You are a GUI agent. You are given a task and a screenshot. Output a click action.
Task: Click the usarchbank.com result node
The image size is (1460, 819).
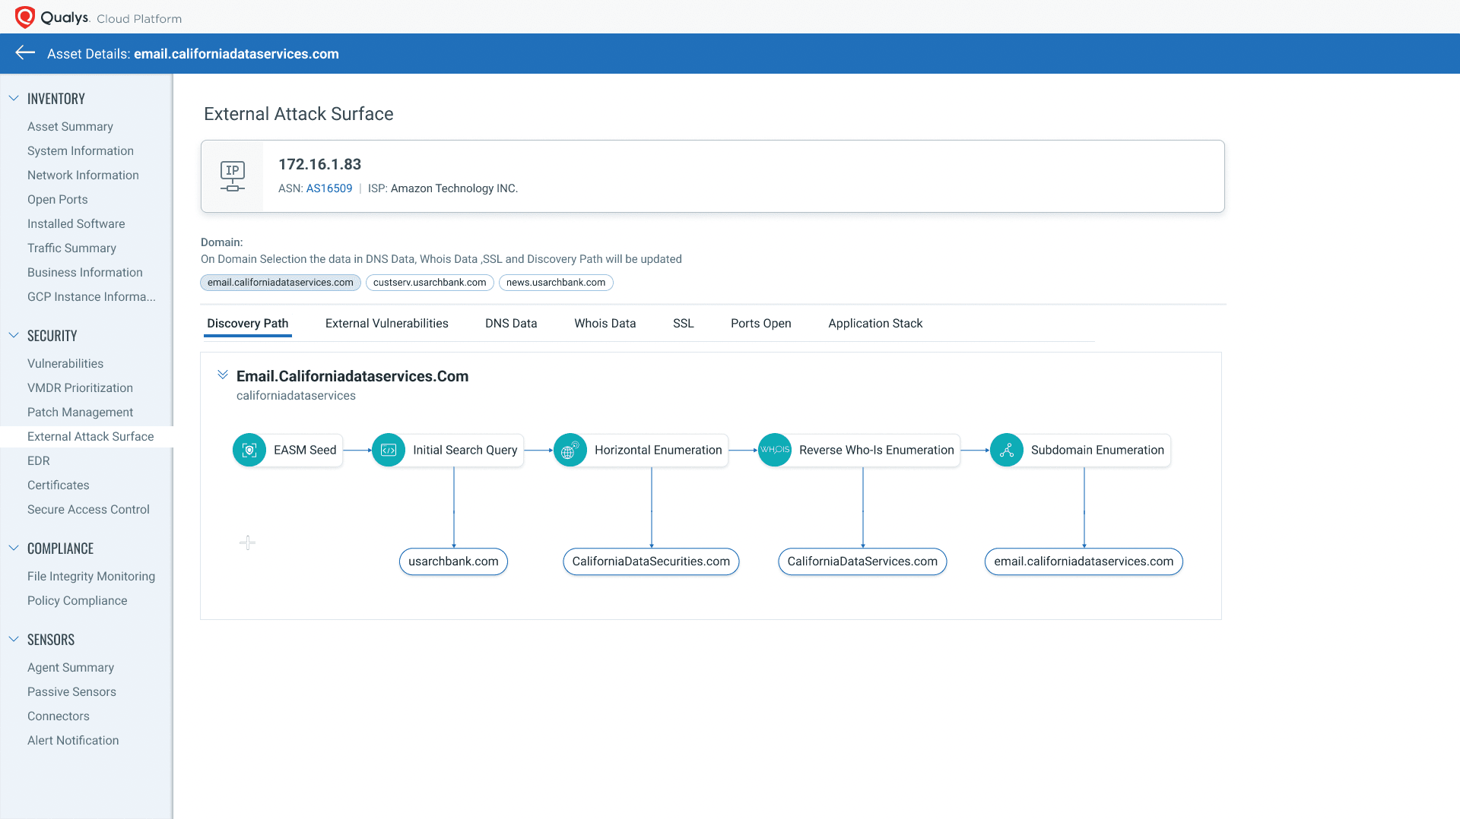tap(453, 561)
